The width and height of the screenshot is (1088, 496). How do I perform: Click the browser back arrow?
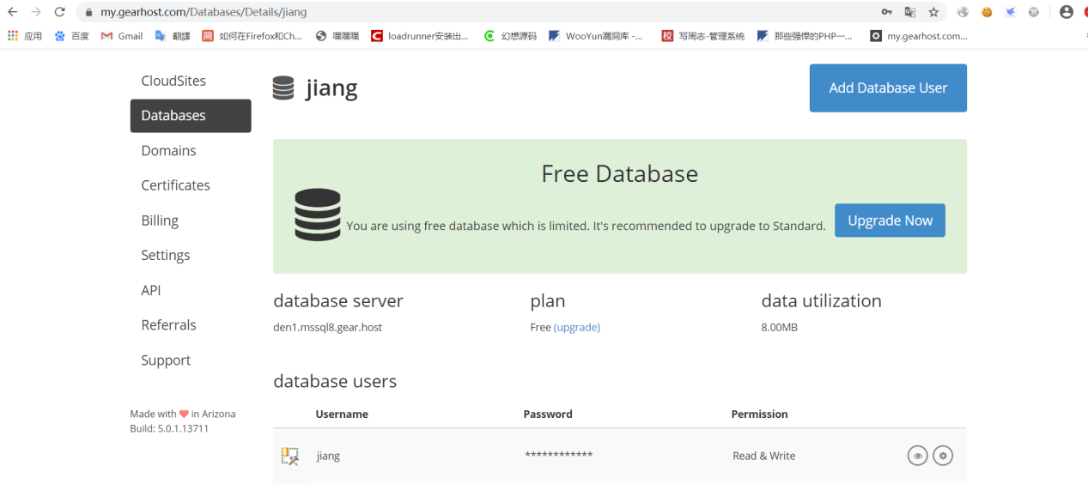tap(13, 12)
